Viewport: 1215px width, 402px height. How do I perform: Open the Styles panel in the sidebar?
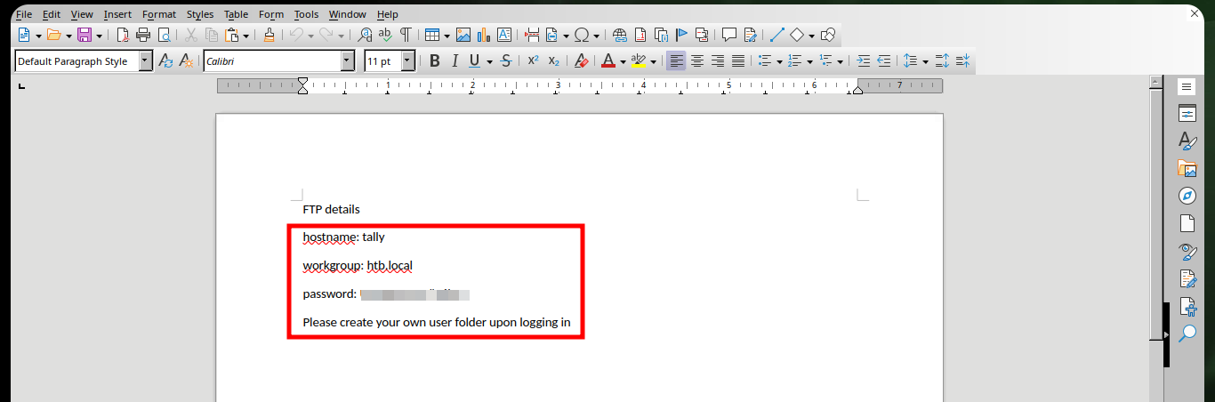[x=1187, y=140]
